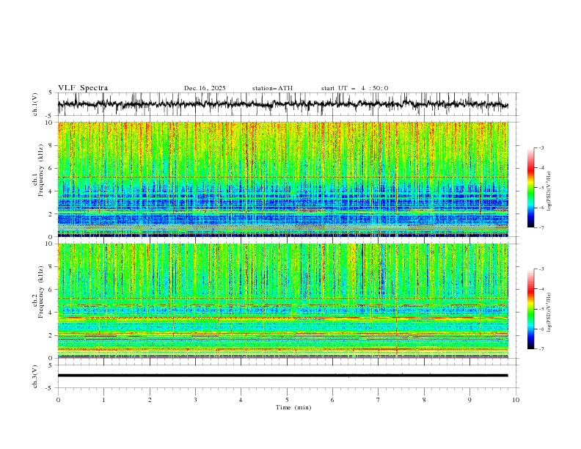Viewport: 581px width, 449px height.
Task: Click the ch.2 "Frequency (kHz)" axis label
Action: click(x=40, y=292)
